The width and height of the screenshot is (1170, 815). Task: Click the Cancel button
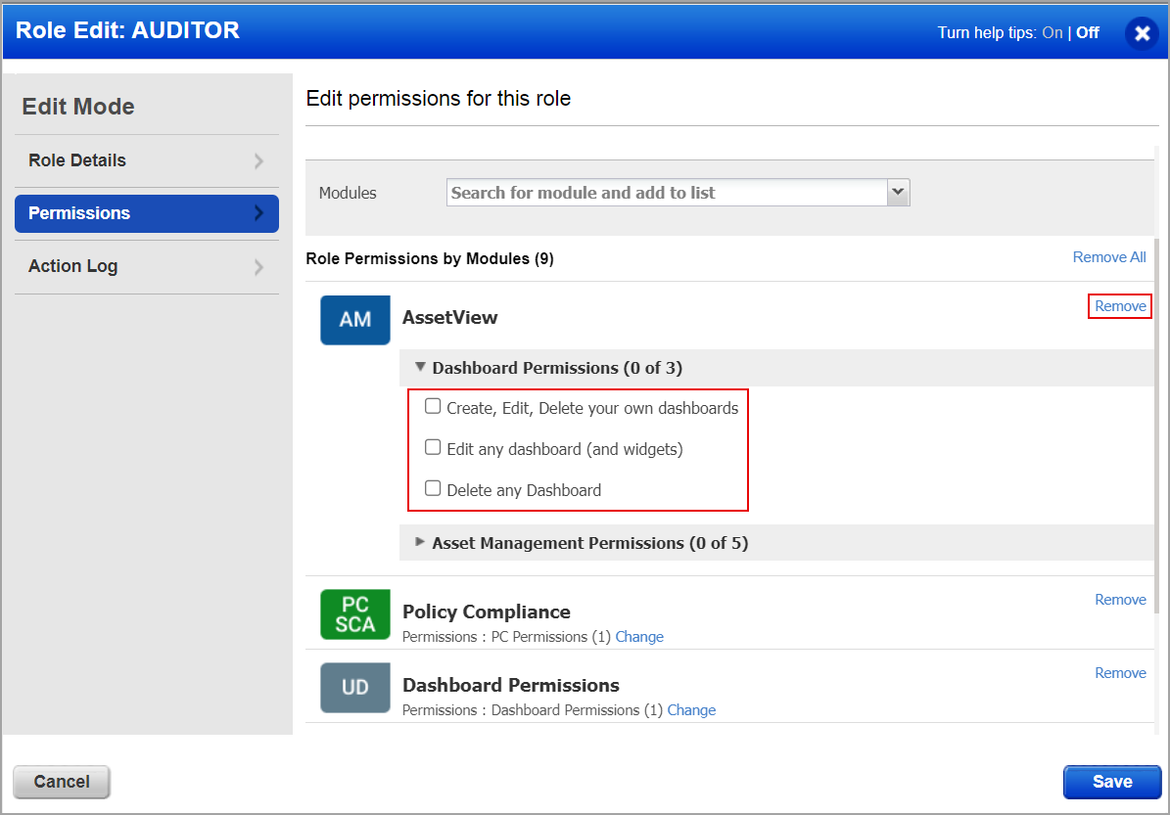(62, 782)
